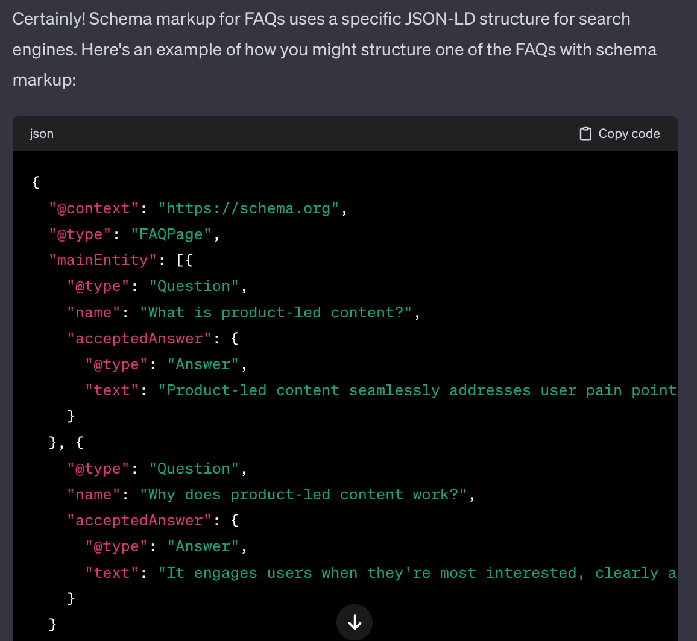The width and height of the screenshot is (697, 641).
Task: Click the "name" key before "What is product-led"
Action: [x=93, y=312]
